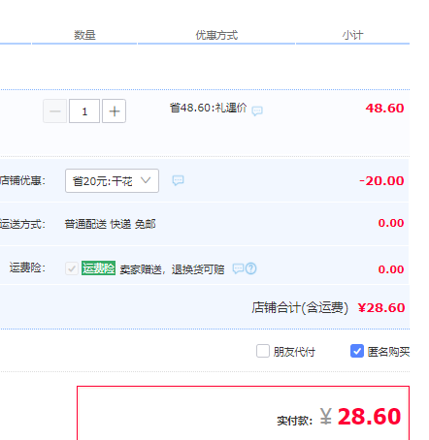The height and width of the screenshot is (440, 429).
Task: Click the quantity input field showing 1
Action: [x=84, y=111]
